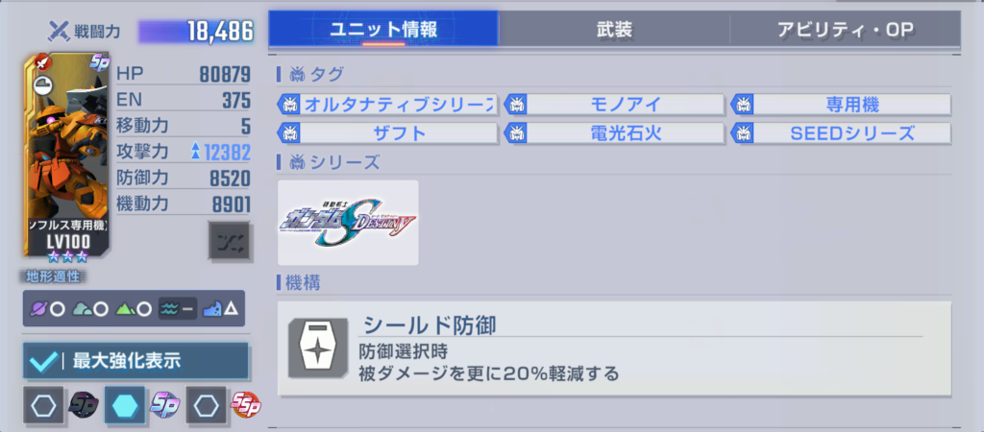
Task: Click the orange unit portrait card
Action: 67,155
